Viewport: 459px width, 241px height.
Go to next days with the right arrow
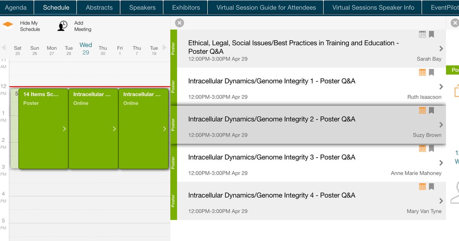click(164, 47)
